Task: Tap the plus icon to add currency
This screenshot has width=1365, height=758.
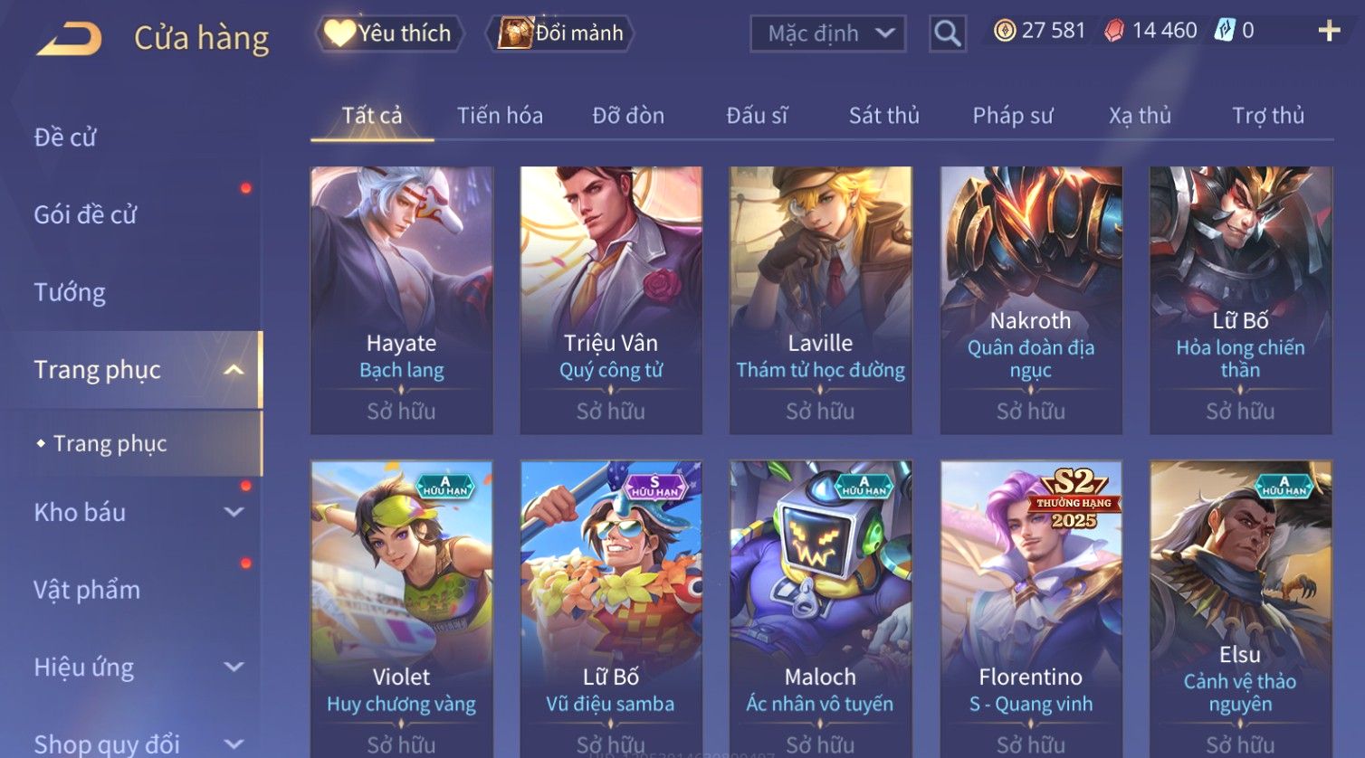Action: [1329, 32]
